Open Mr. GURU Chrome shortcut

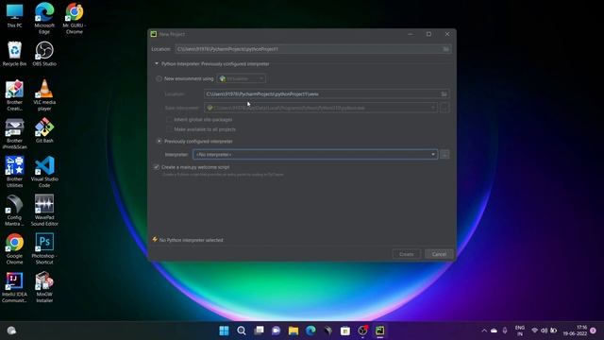click(75, 19)
